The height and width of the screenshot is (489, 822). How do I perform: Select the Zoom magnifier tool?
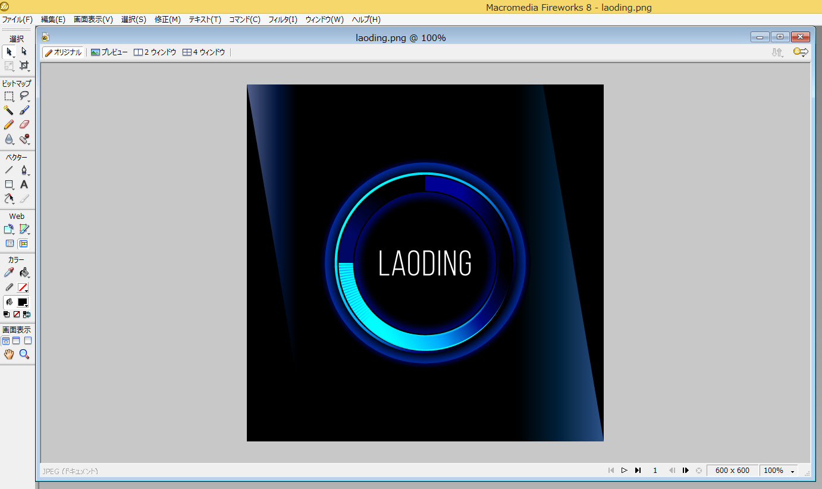[24, 355]
